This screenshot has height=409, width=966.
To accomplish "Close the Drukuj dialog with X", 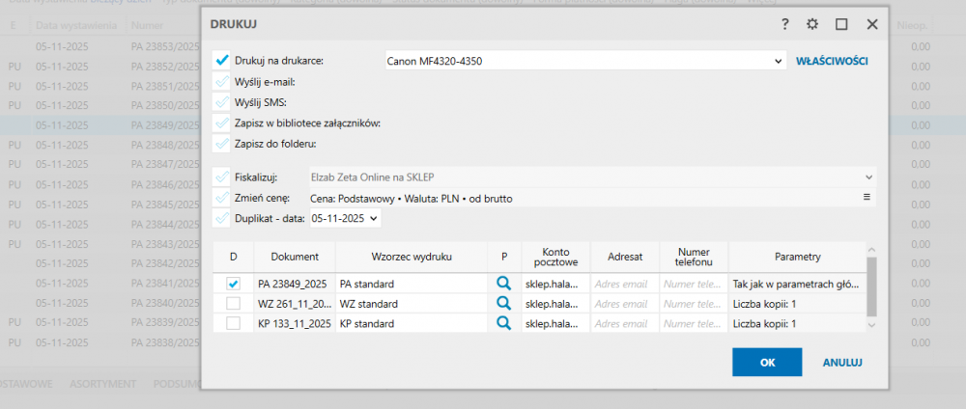I will [872, 24].
